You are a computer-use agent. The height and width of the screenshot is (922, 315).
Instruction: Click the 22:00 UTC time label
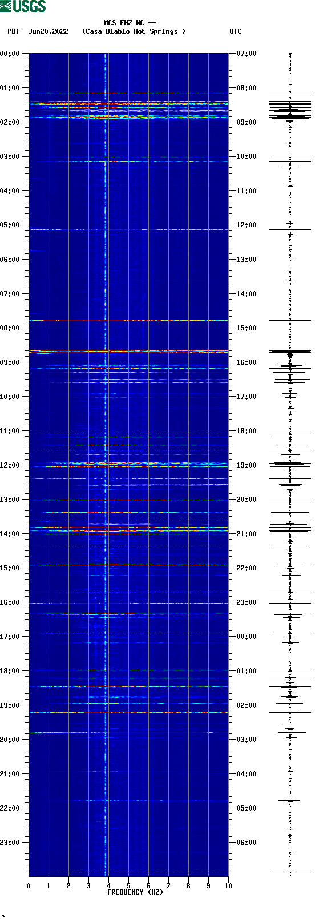[x=247, y=568]
